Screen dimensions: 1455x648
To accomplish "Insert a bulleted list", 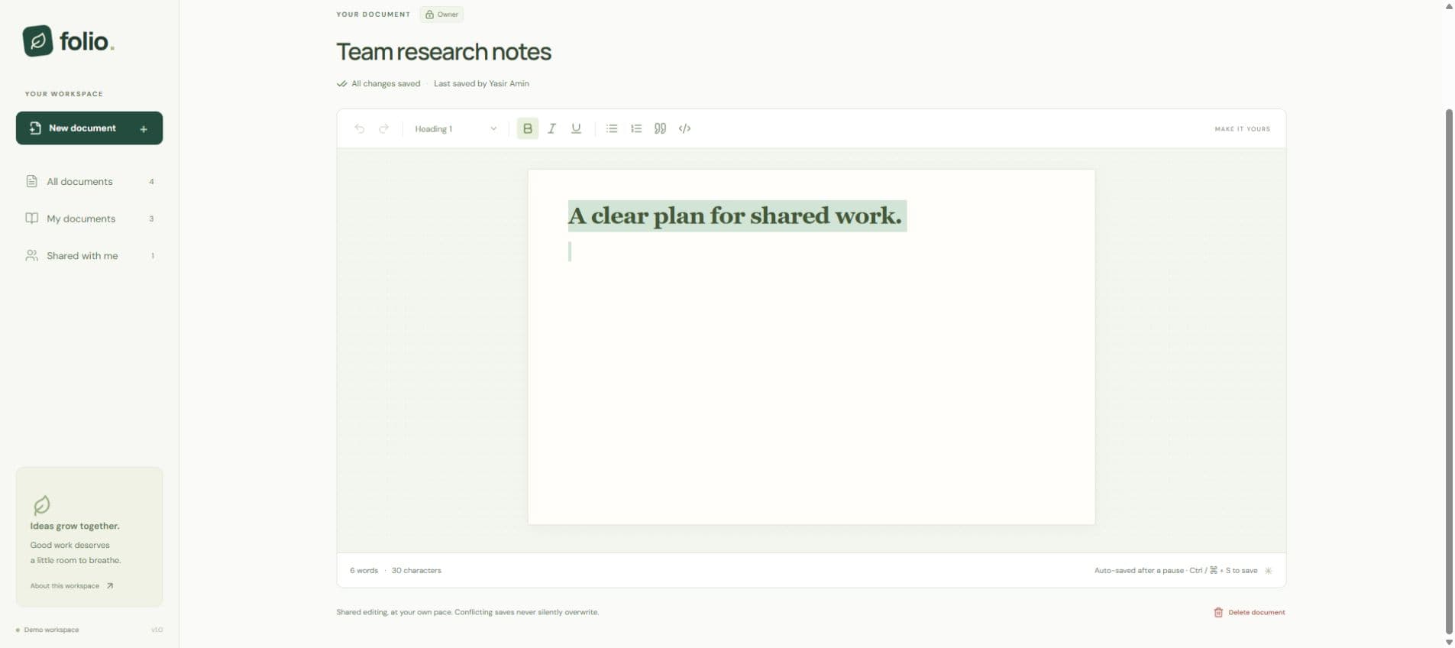I will click(x=612, y=128).
